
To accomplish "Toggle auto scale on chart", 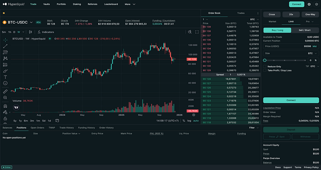I will (196, 121).
